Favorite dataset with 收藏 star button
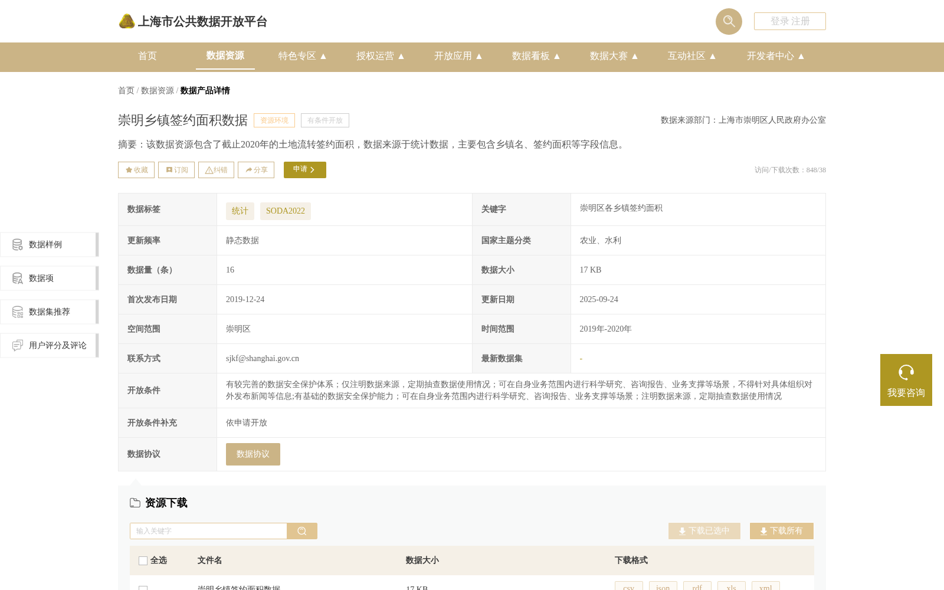The image size is (944, 590). coord(136,170)
